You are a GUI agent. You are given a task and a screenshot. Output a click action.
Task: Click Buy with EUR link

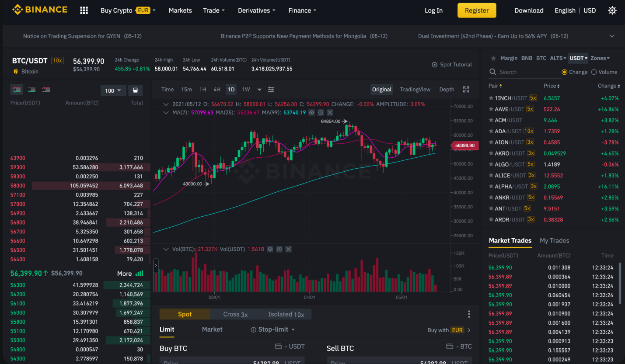[449, 330]
